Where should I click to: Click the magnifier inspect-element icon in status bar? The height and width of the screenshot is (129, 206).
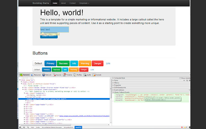coord(28,127)
